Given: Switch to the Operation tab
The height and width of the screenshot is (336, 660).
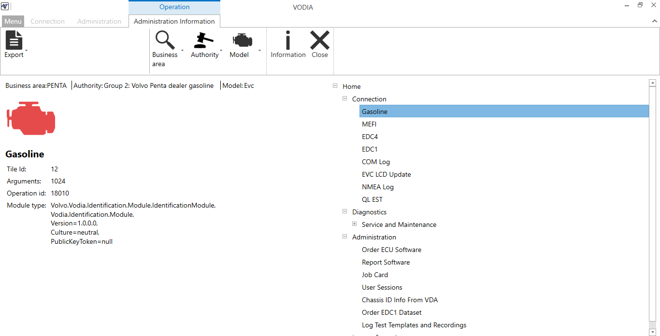Looking at the screenshot, I should pos(174,7).
